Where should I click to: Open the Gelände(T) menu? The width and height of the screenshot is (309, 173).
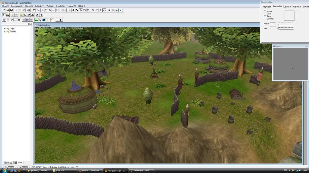pyautogui.click(x=40, y=6)
